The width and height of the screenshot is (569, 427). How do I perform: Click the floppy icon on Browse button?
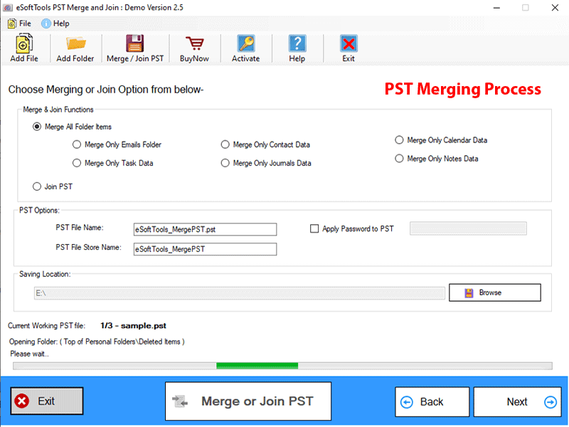pyautogui.click(x=469, y=293)
